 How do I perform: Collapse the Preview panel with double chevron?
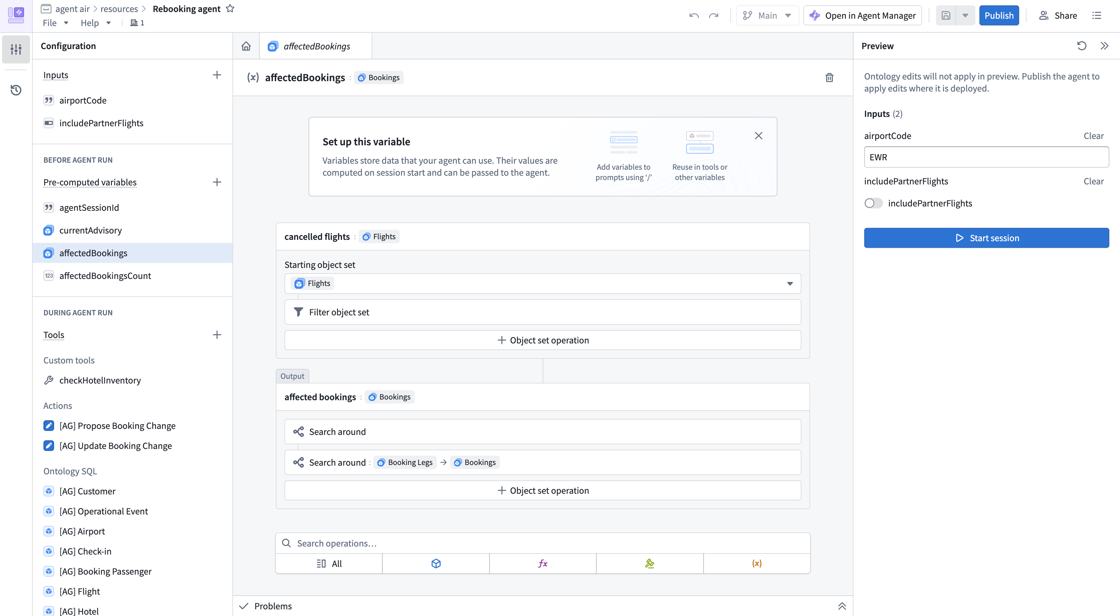1104,46
